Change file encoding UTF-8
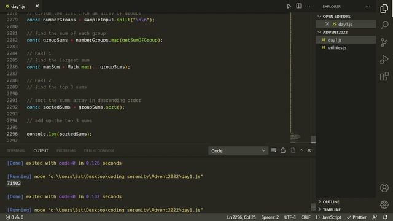Viewport: 393px width, 221px height. (290, 217)
